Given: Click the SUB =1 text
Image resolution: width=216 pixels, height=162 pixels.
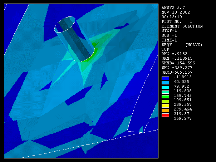Looking at the screenshot, I should coord(169,35).
